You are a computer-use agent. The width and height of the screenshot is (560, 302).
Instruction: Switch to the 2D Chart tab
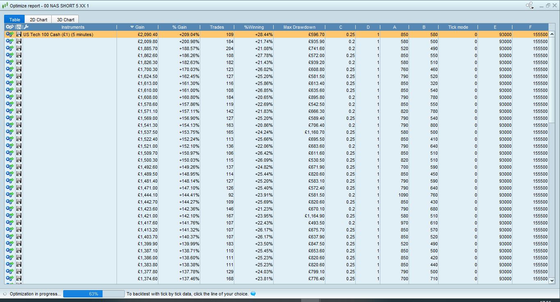[x=39, y=19]
